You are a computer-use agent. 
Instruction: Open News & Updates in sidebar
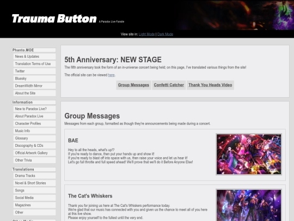pyautogui.click(x=34, y=57)
